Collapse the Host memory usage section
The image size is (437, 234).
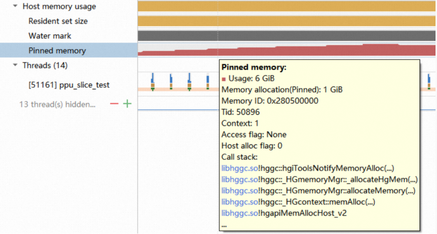pyautogui.click(x=15, y=6)
